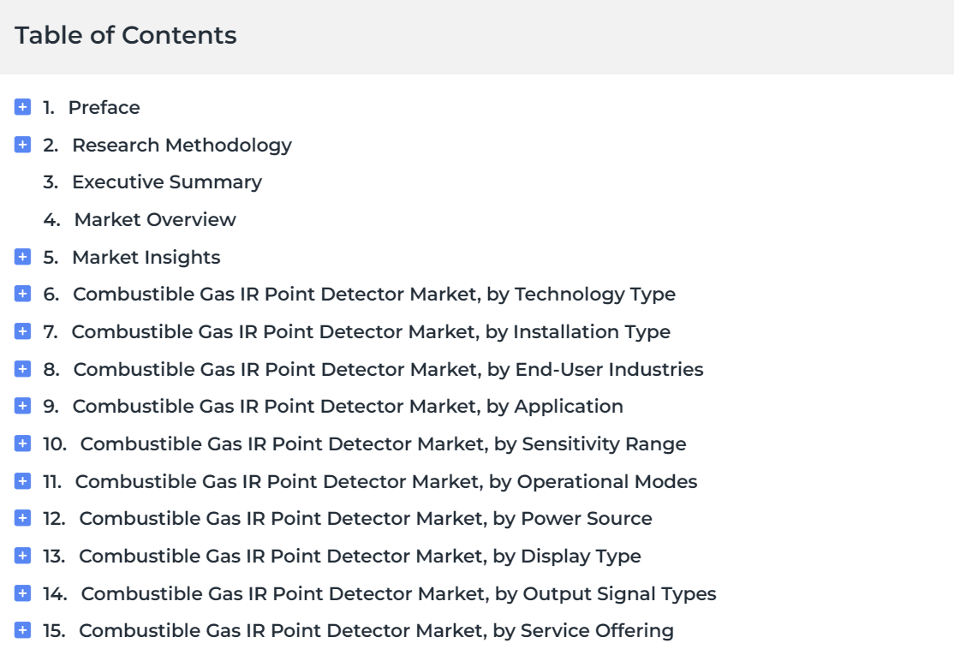Click plus icon beside Operational Modes section
This screenshot has height=655, width=954.
22,481
